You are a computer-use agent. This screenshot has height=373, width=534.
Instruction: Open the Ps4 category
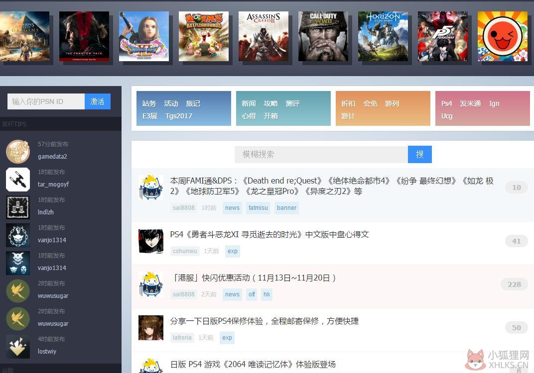coord(446,103)
